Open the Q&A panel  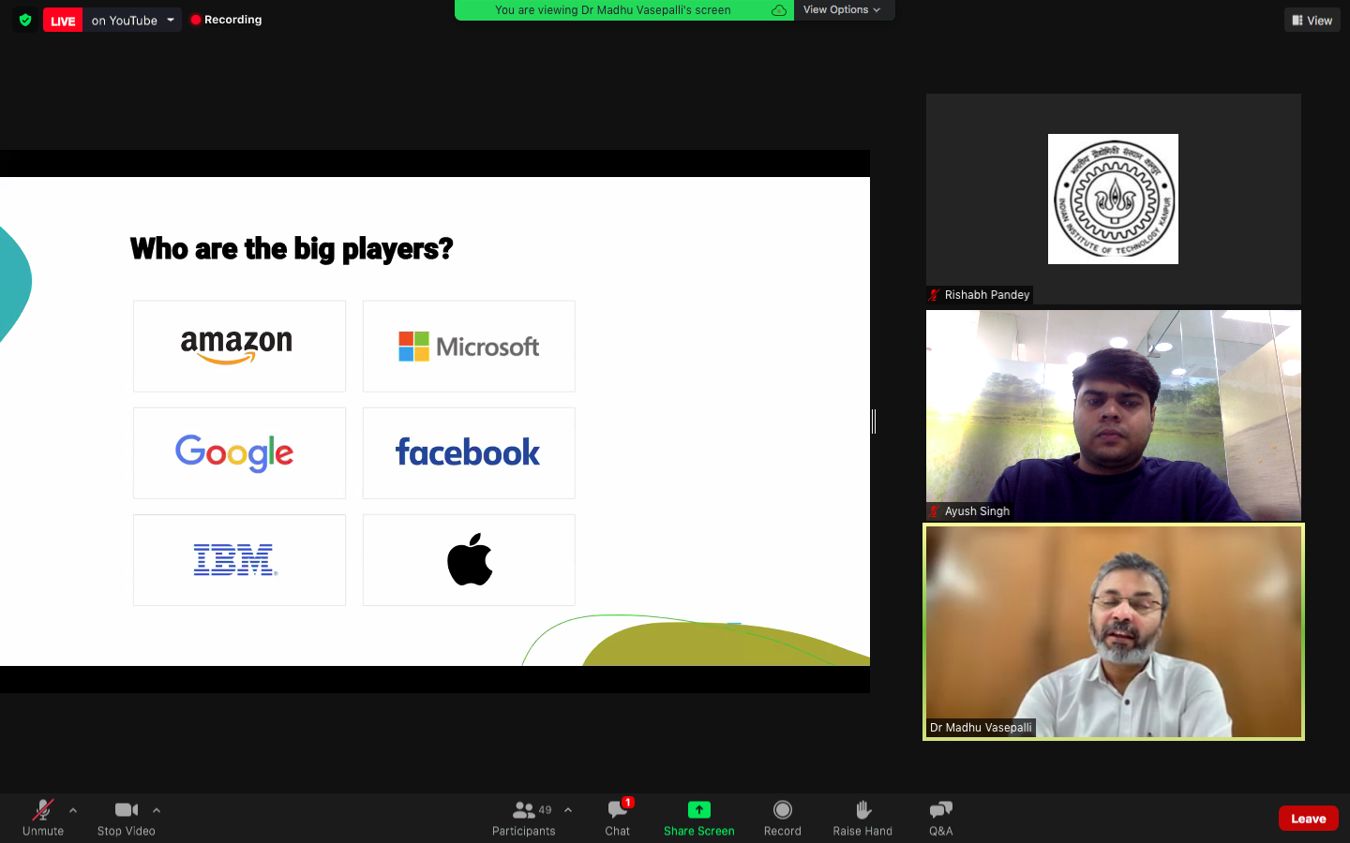click(x=941, y=818)
